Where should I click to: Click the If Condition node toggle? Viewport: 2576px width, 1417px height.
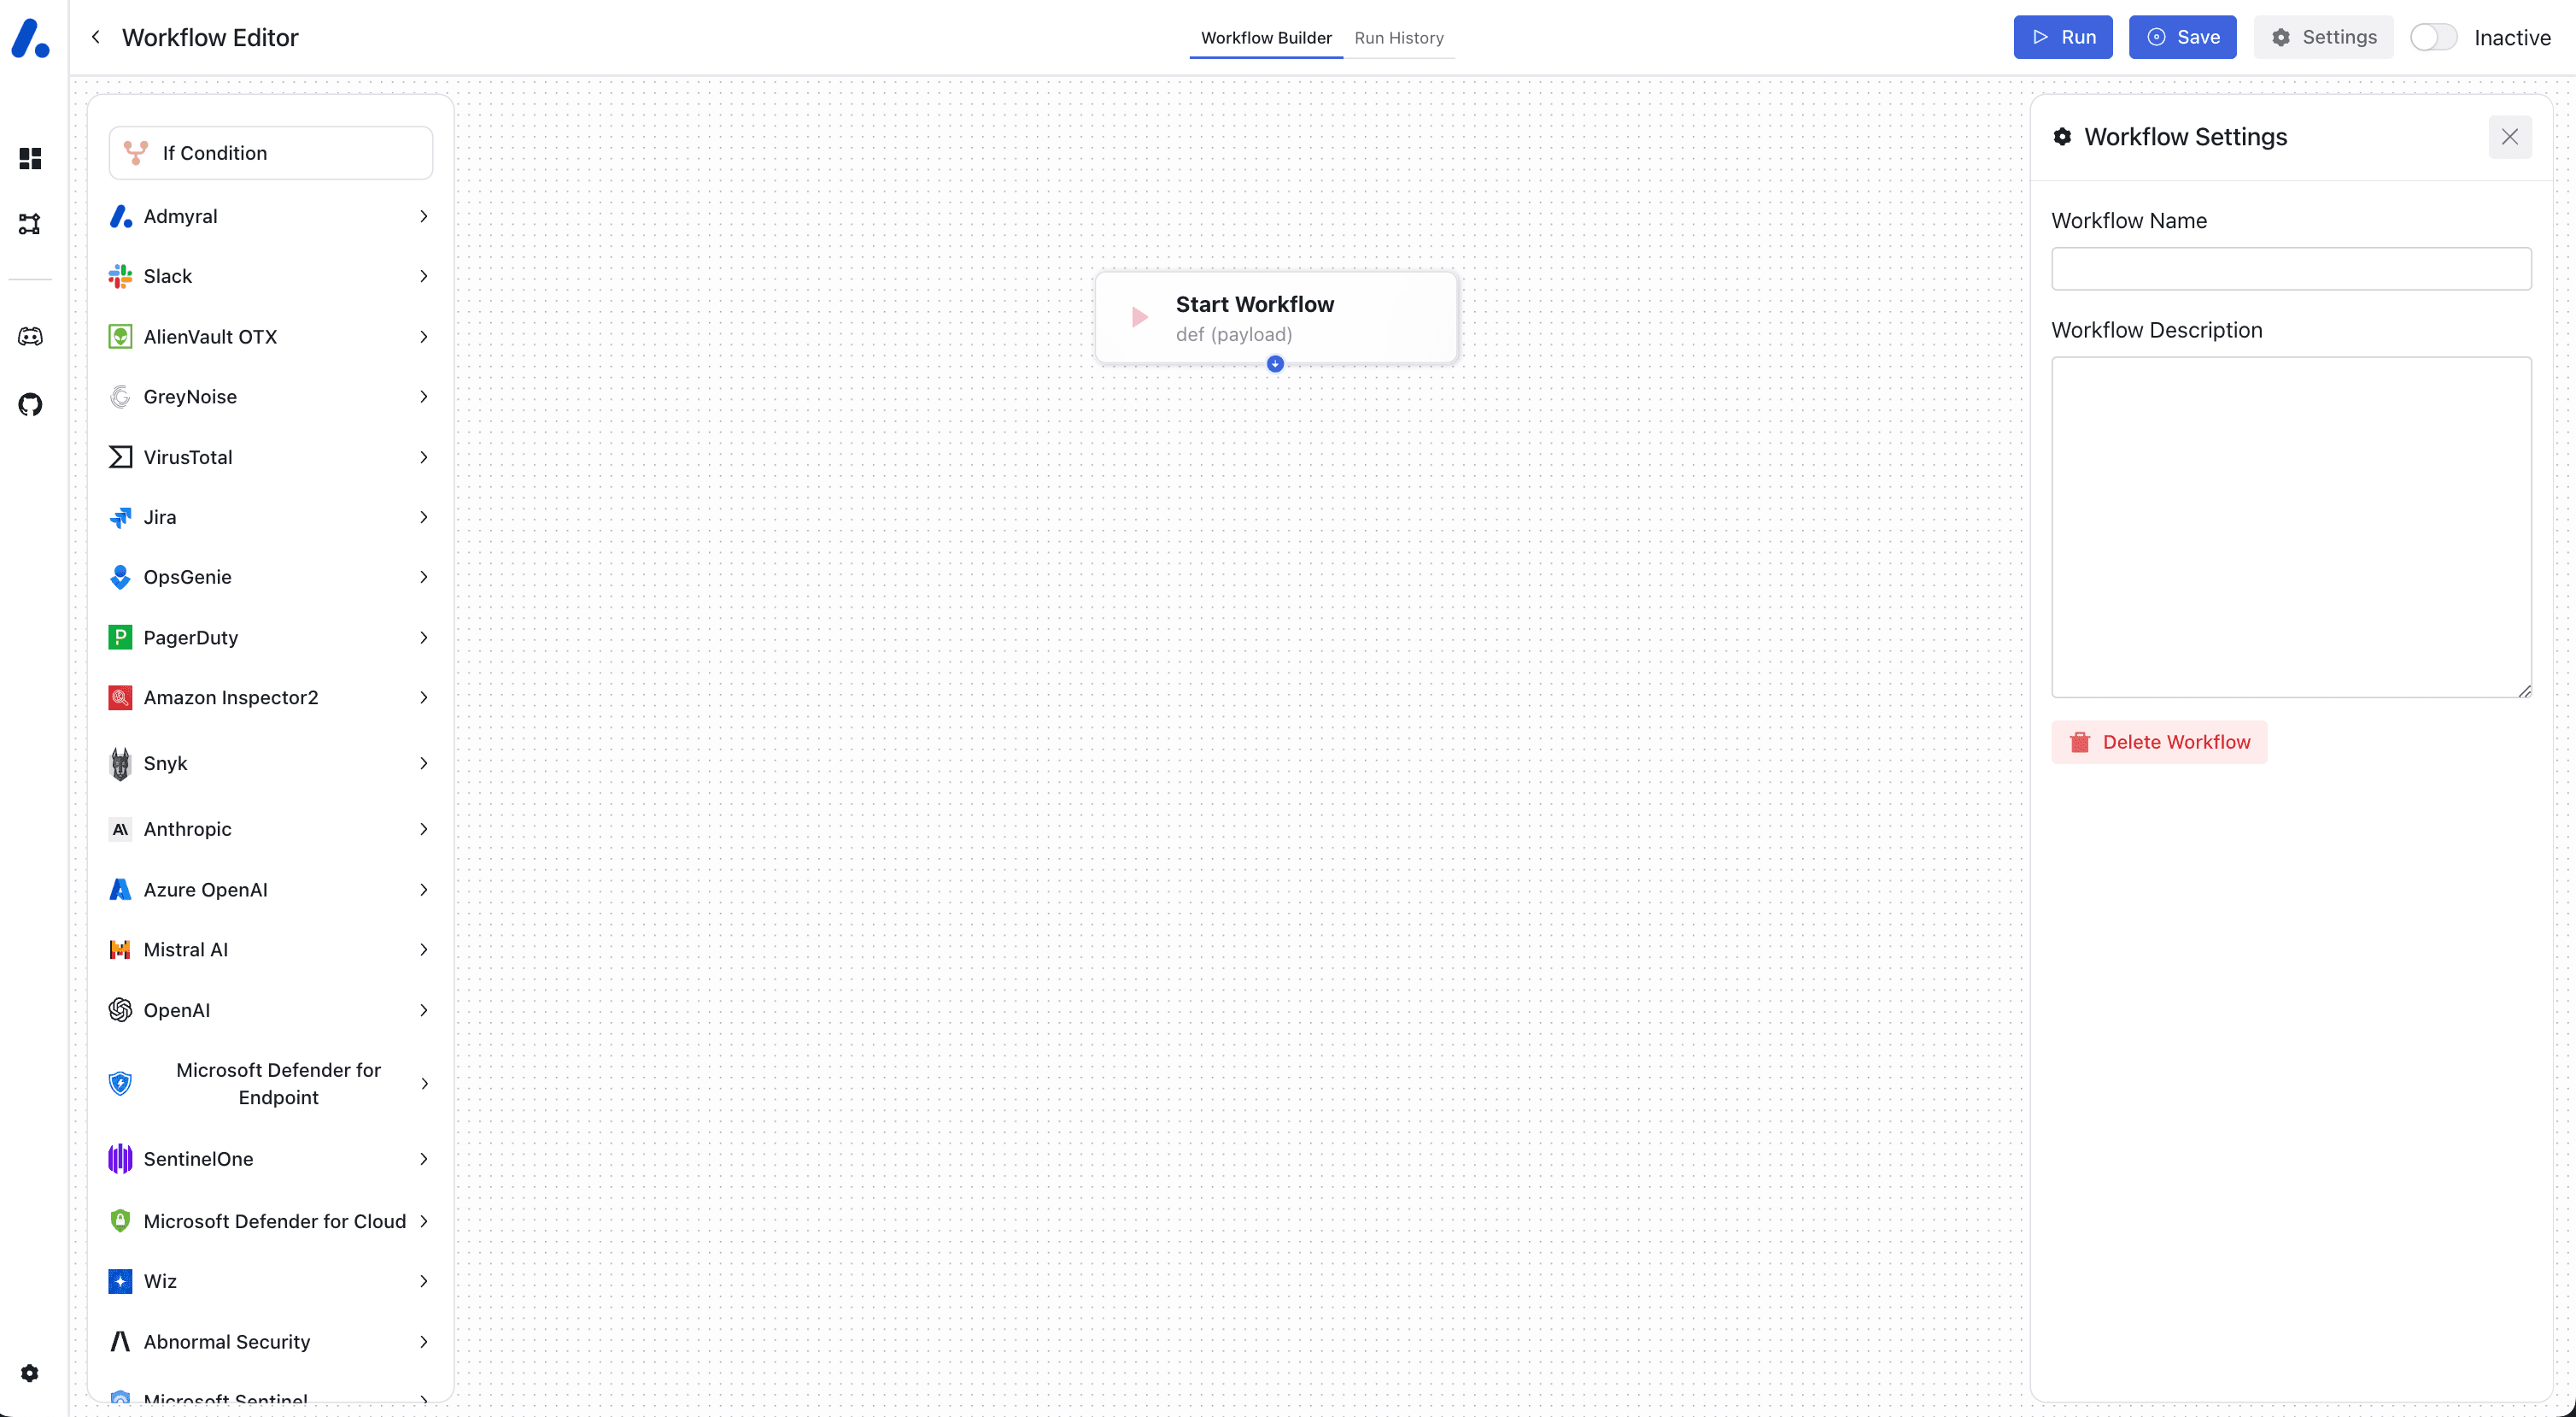point(271,152)
